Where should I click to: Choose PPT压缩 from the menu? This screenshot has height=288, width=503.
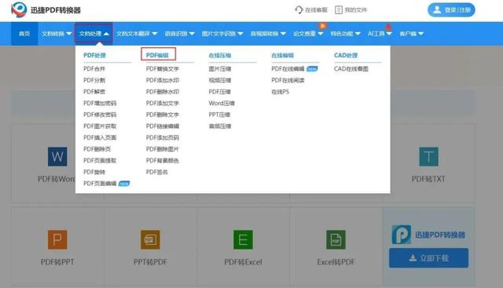click(219, 115)
